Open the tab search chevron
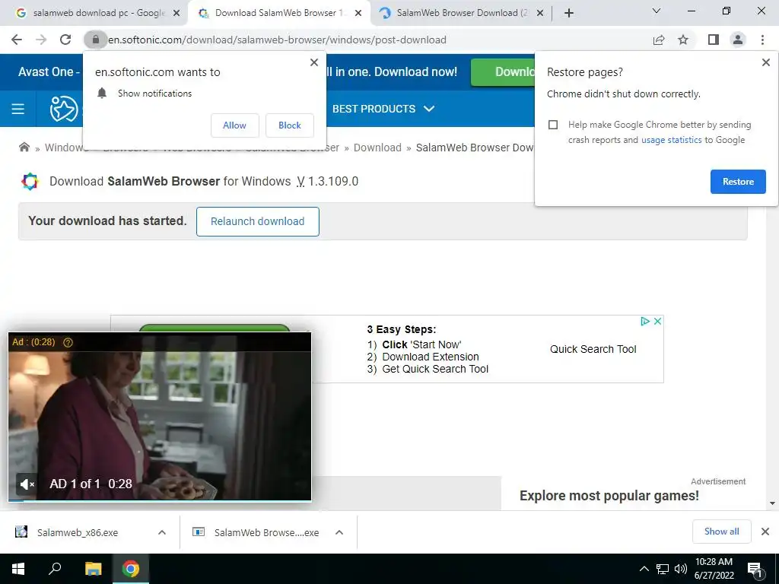Screen dimensions: 779x584 657,11
